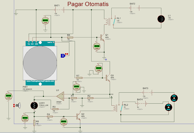Select transistor Q3

pos(108,78)
